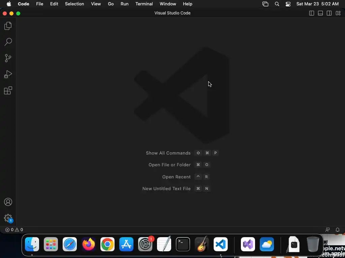The height and width of the screenshot is (258, 345).
Task: Maximize the Visual Studio Code window
Action: [x=18, y=13]
